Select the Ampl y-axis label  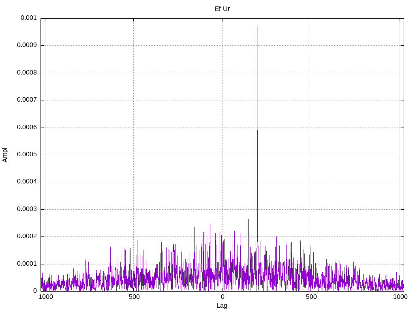point(5,155)
